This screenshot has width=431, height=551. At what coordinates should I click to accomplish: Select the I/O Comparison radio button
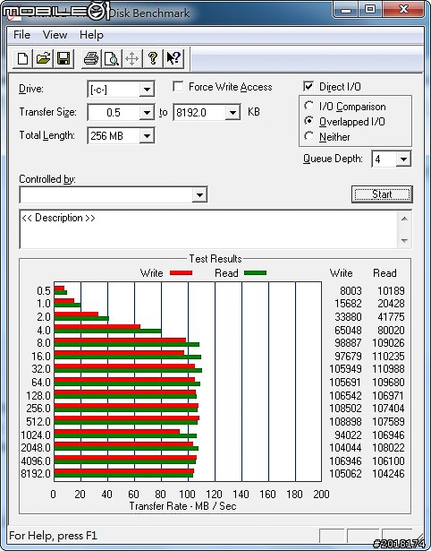pos(309,106)
